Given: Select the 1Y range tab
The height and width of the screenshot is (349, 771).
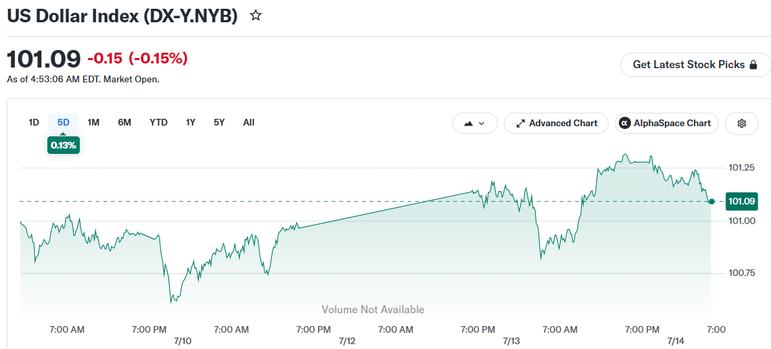Looking at the screenshot, I should [x=190, y=123].
